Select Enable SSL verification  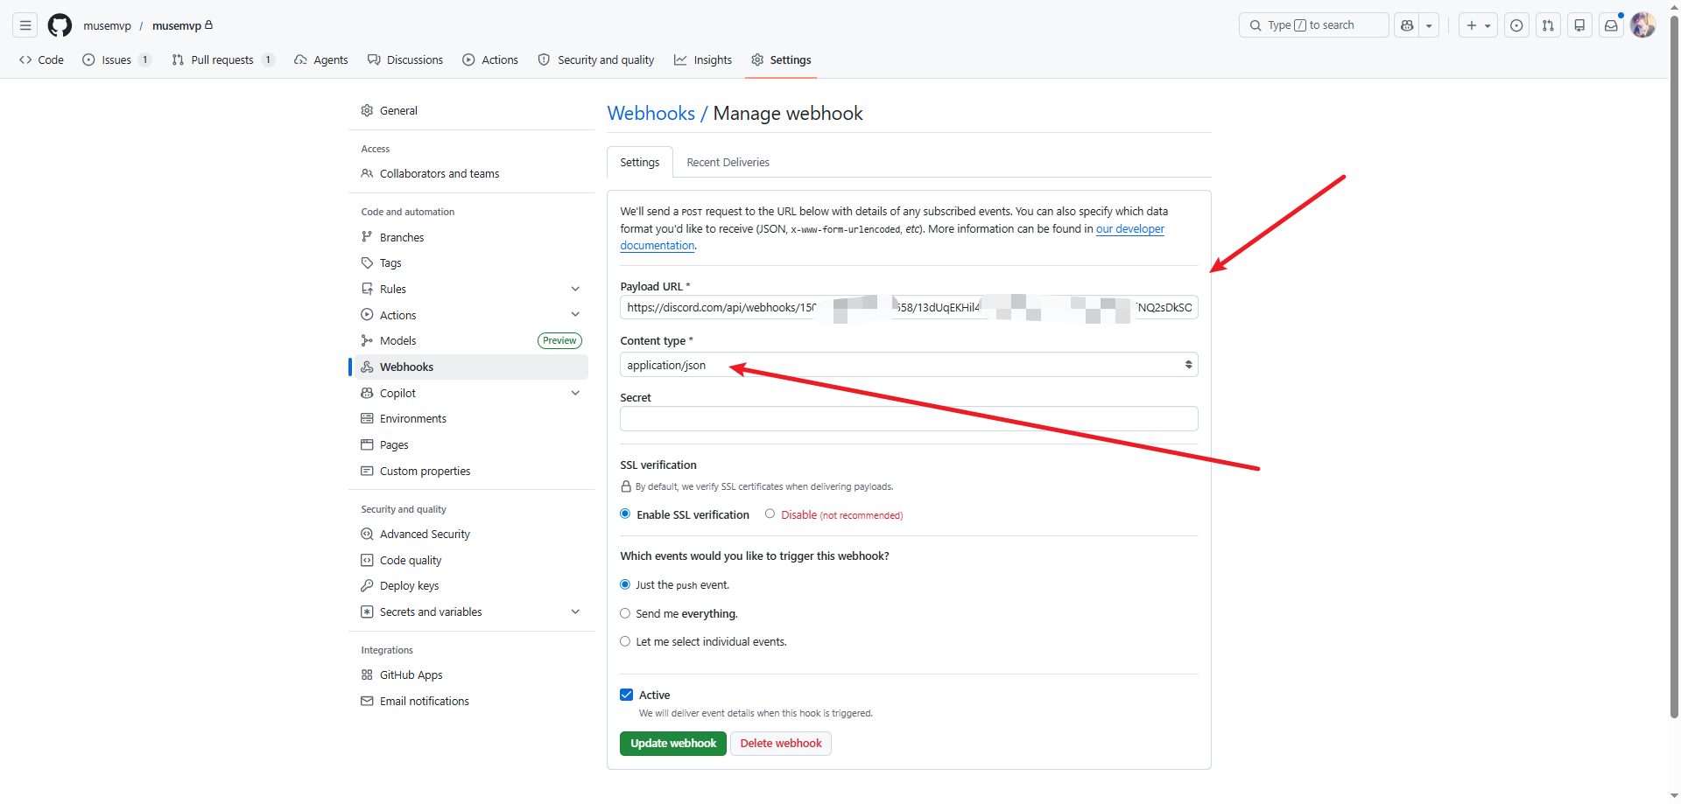[x=625, y=514]
